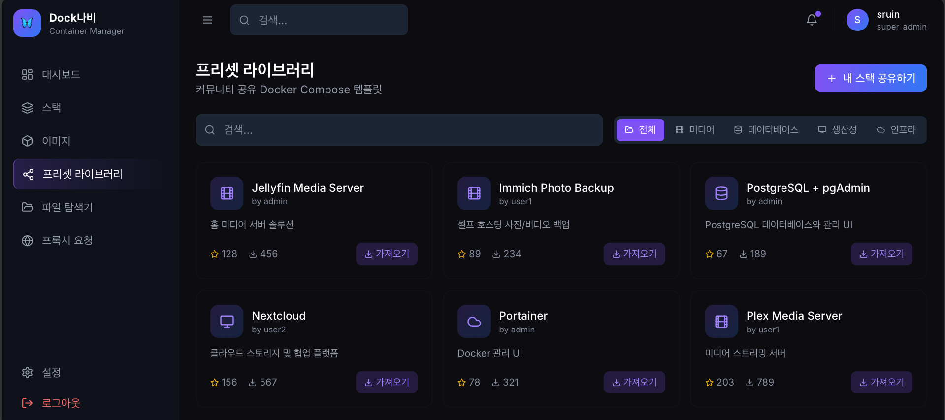Viewport: 945px width, 420px height.
Task: Import the Immich Photo Backup preset
Action: (x=634, y=254)
